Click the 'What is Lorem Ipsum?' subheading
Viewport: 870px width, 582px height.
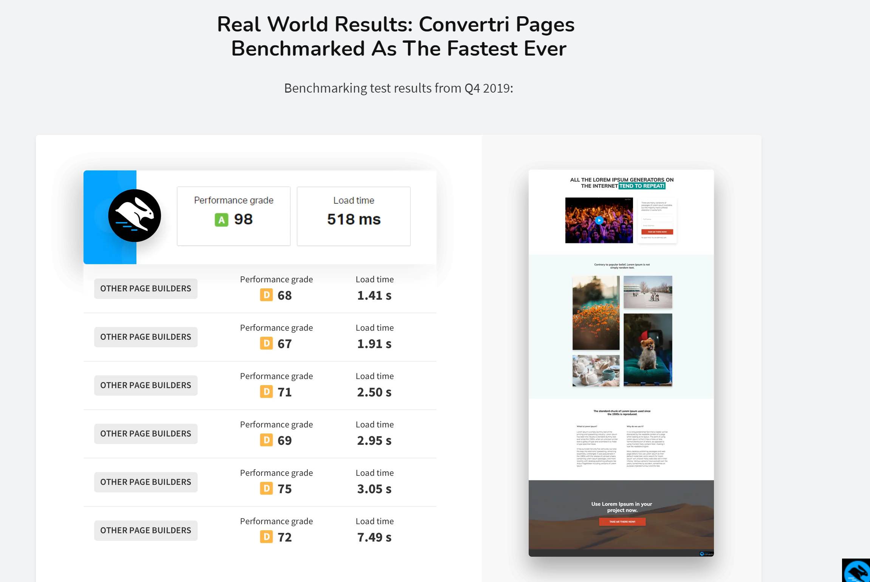[x=587, y=426]
